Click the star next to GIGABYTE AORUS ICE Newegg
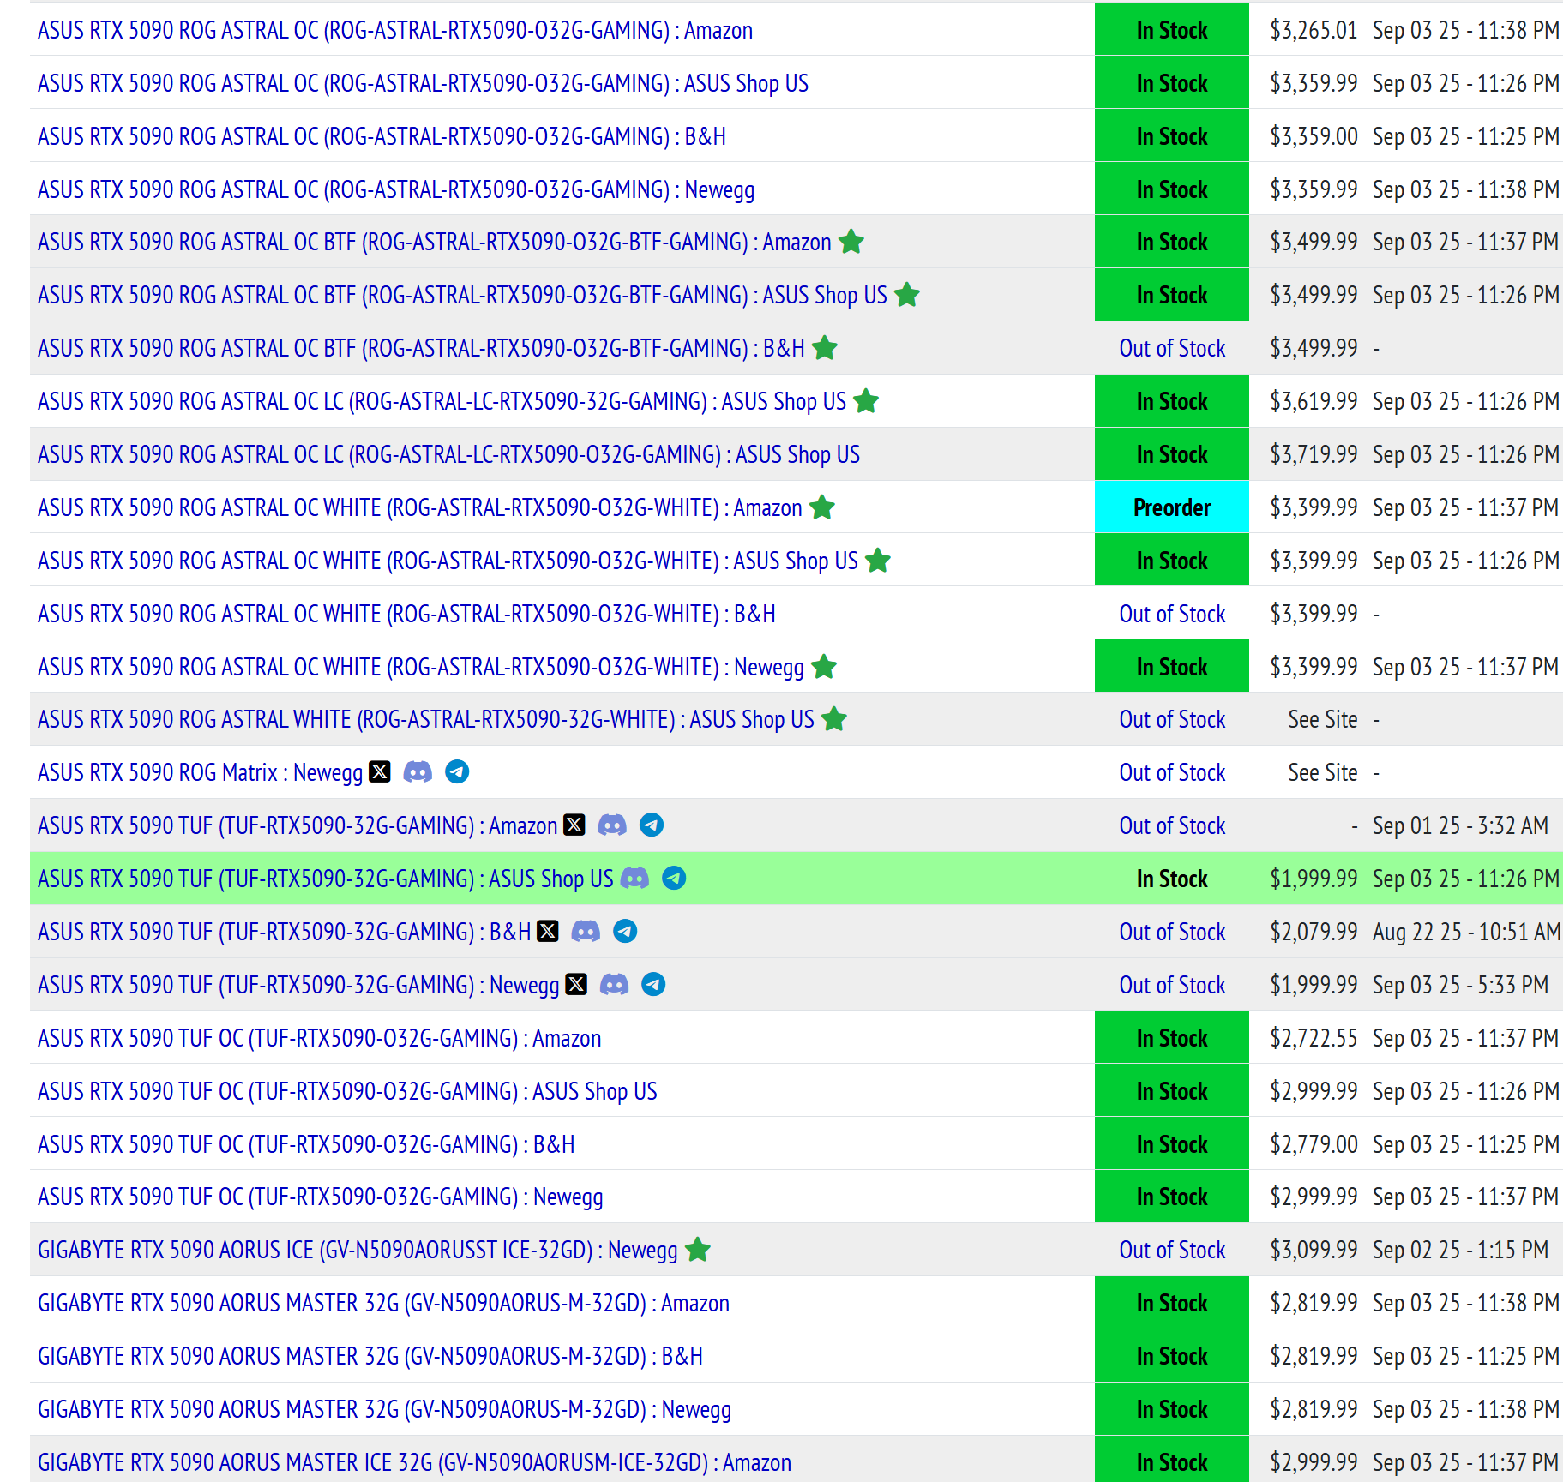The image size is (1563, 1482). point(698,1250)
